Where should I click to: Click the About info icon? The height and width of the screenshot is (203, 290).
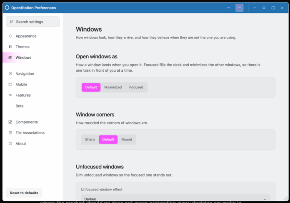coord(10,143)
